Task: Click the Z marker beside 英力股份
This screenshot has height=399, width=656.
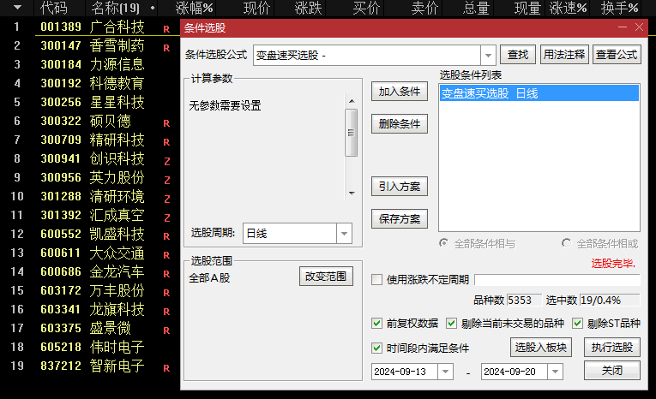Action: pyautogui.click(x=167, y=180)
